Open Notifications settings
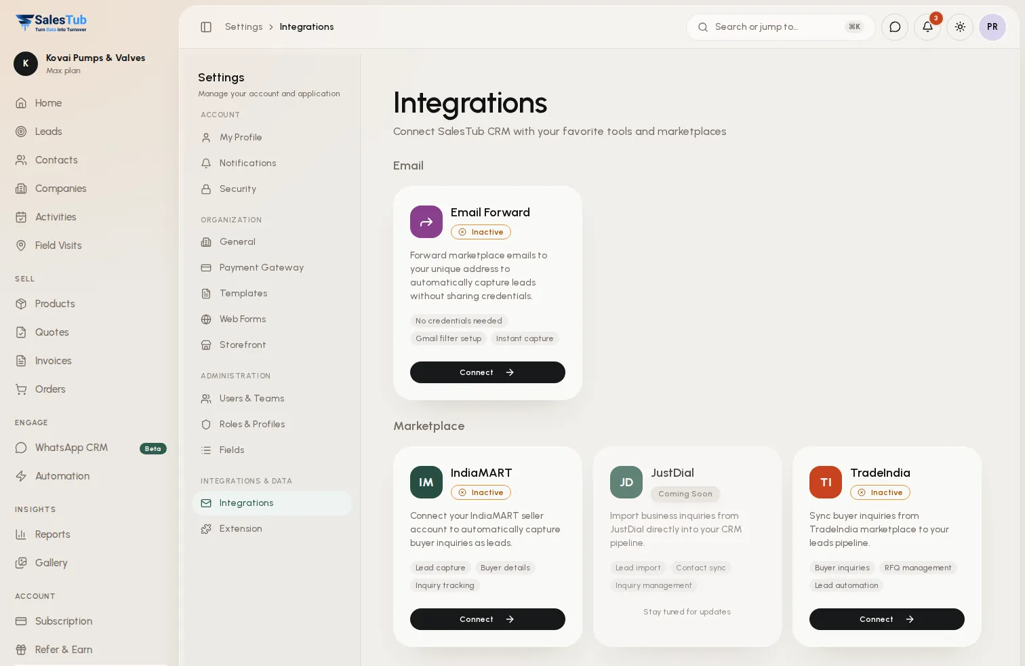1025x666 pixels. click(272, 163)
